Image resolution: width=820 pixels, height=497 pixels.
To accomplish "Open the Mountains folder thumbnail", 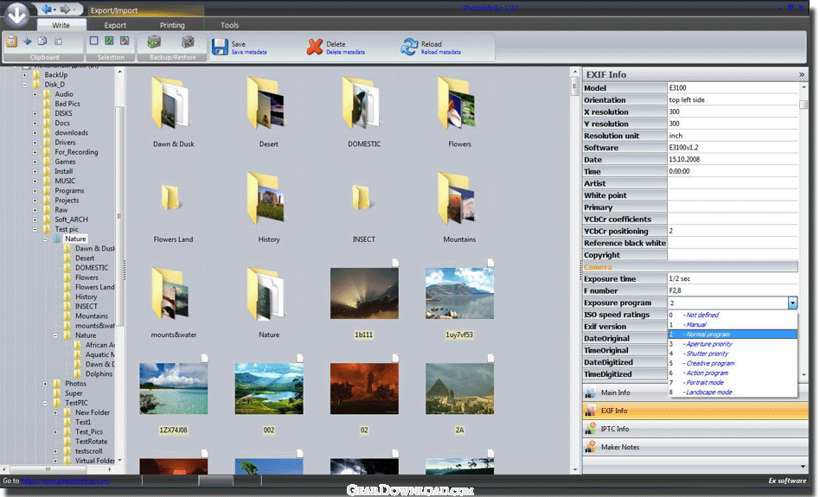I will tap(457, 199).
